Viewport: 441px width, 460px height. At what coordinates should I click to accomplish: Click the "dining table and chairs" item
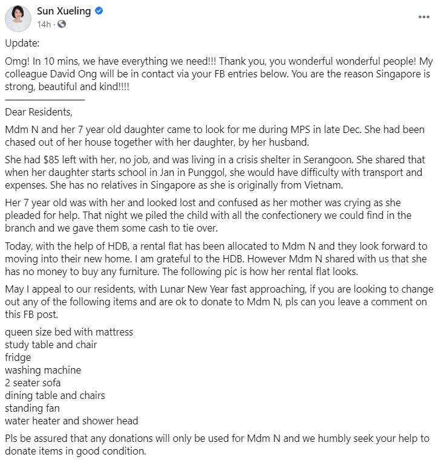click(55, 395)
